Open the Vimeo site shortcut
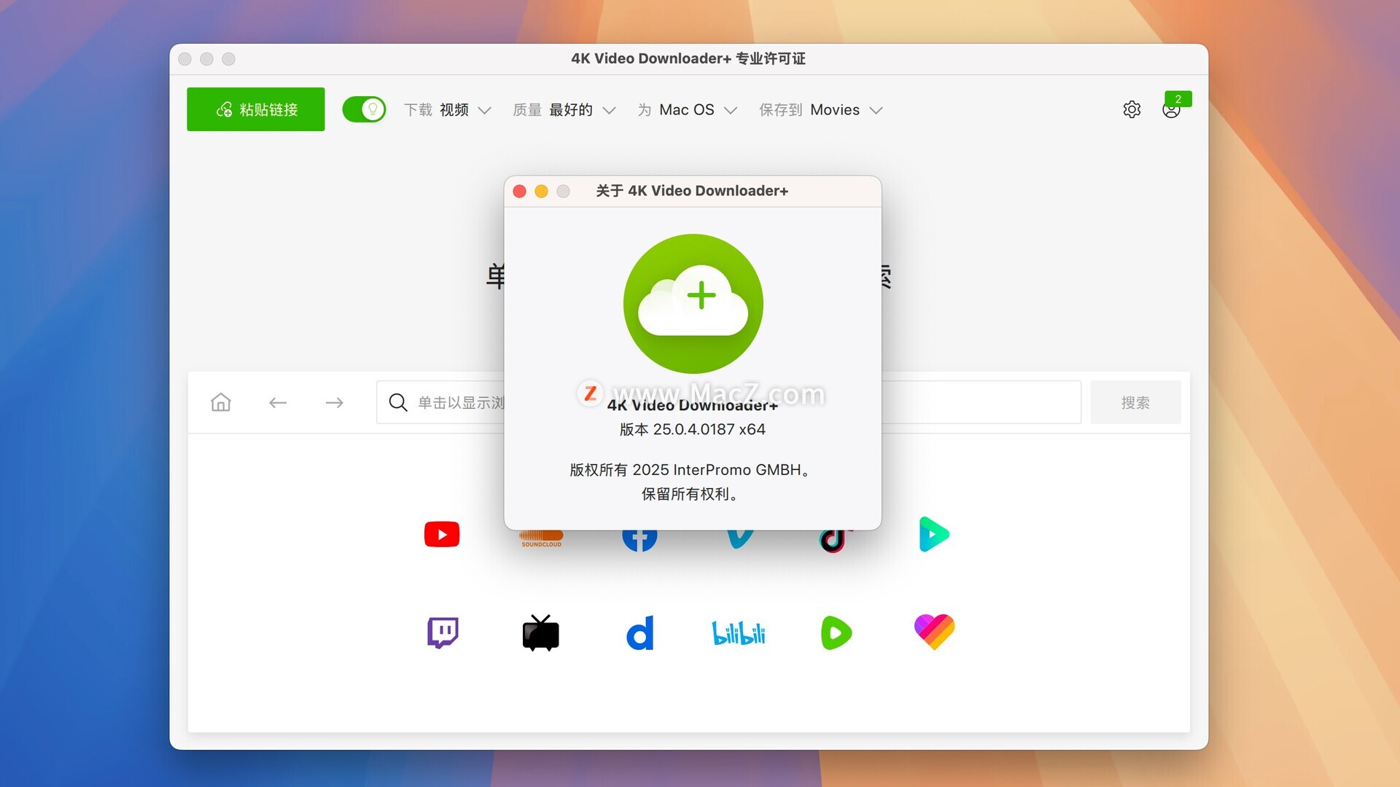 tap(739, 539)
